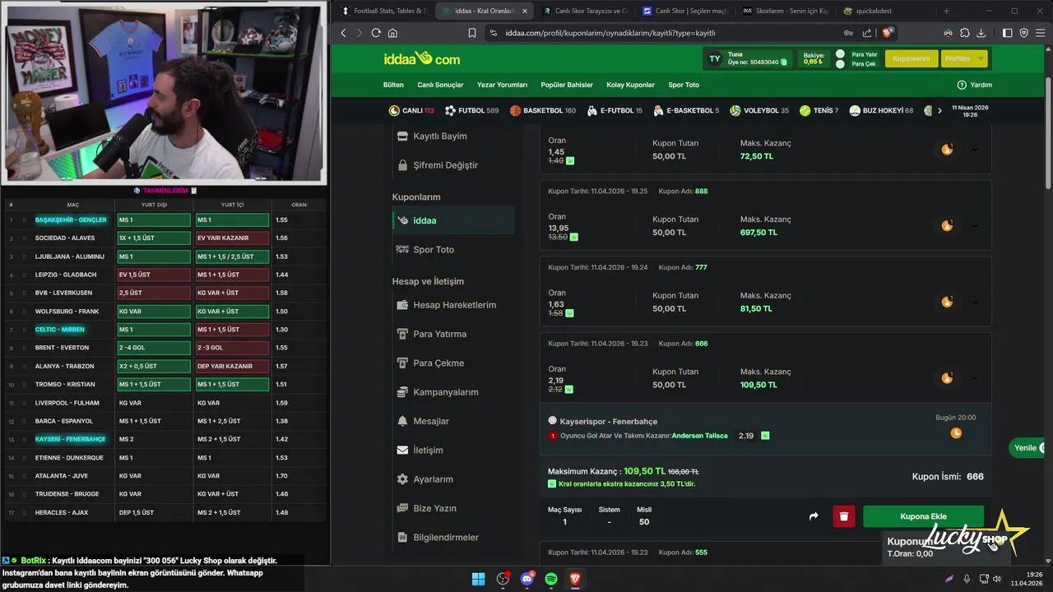This screenshot has height=592, width=1053.
Task: Open the Spor Toto menu
Action: 684,85
